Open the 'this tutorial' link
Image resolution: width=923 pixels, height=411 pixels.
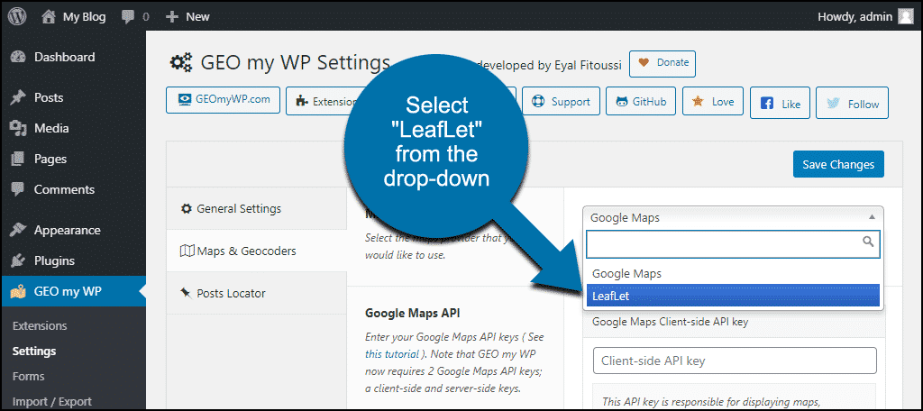pyautogui.click(x=391, y=354)
